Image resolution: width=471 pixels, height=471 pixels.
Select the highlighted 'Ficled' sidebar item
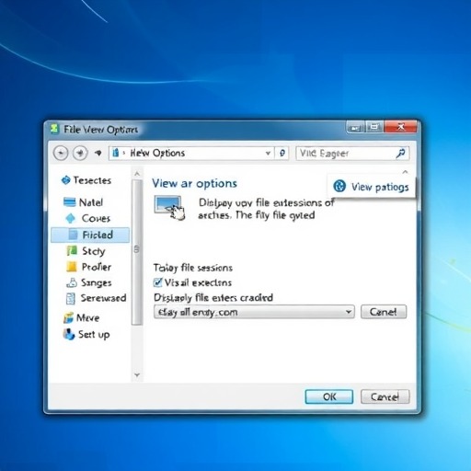[90, 235]
